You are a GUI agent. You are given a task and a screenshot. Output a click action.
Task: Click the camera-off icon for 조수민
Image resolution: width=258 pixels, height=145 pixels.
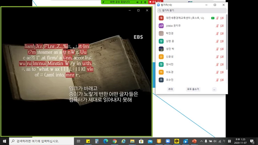coord(222,80)
